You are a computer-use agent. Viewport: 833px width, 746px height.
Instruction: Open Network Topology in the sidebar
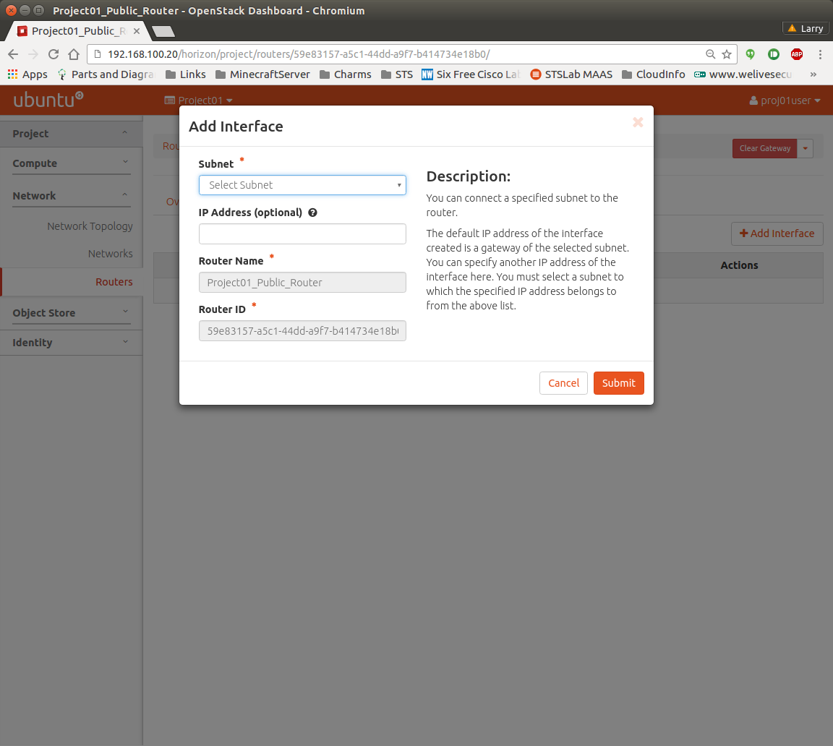90,226
